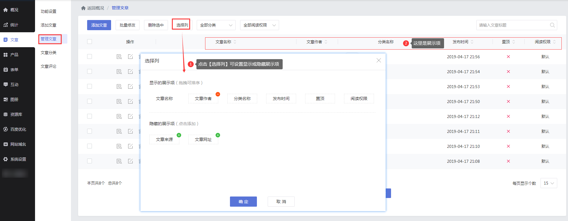Viewport: 568px width, 221px height.
Task: Toggle the 置顶 red X in 21:54 row
Action: click(x=508, y=72)
